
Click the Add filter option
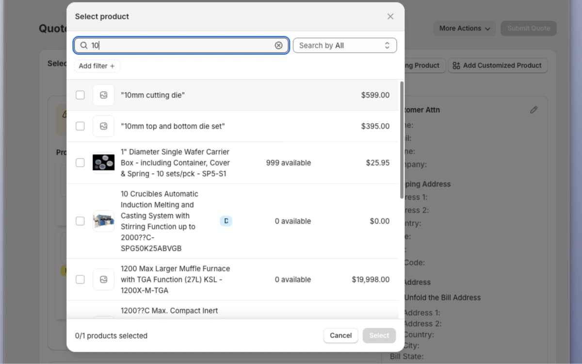97,66
